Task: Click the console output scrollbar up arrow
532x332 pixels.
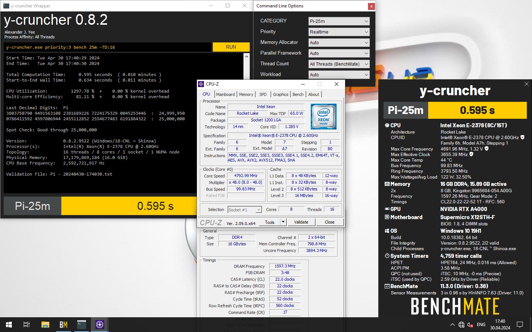Action: [246, 56]
